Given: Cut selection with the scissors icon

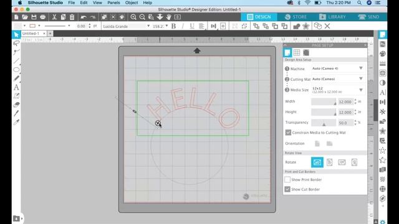Looking at the screenshot, I should (x=54, y=17).
